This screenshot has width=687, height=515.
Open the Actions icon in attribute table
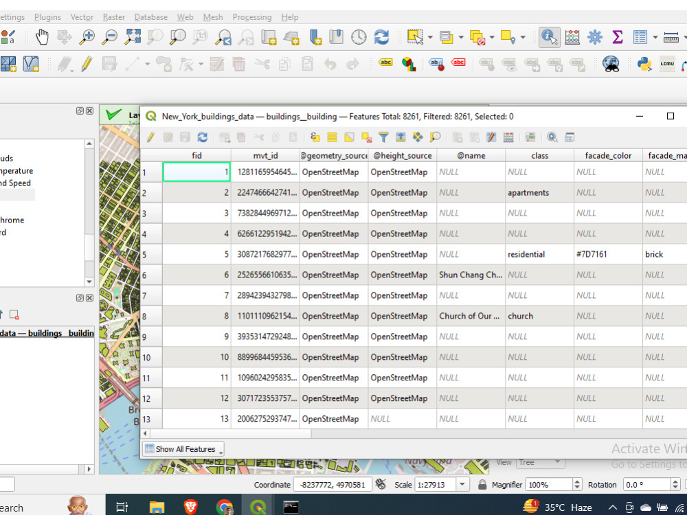[552, 137]
